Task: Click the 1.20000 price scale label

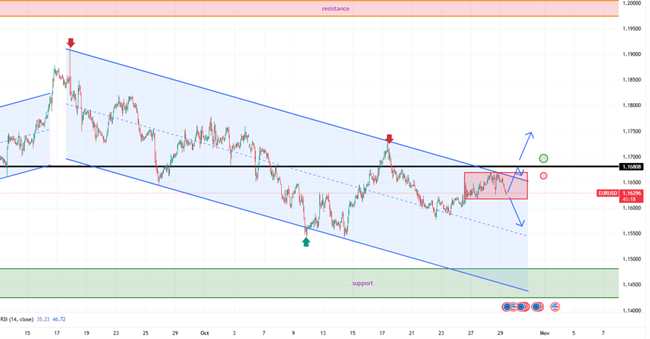Action: (633, 3)
